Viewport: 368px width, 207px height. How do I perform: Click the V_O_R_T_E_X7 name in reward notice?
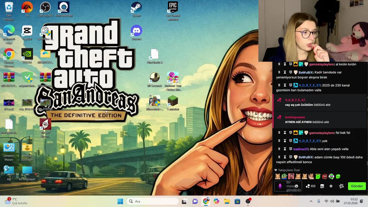tap(295, 100)
